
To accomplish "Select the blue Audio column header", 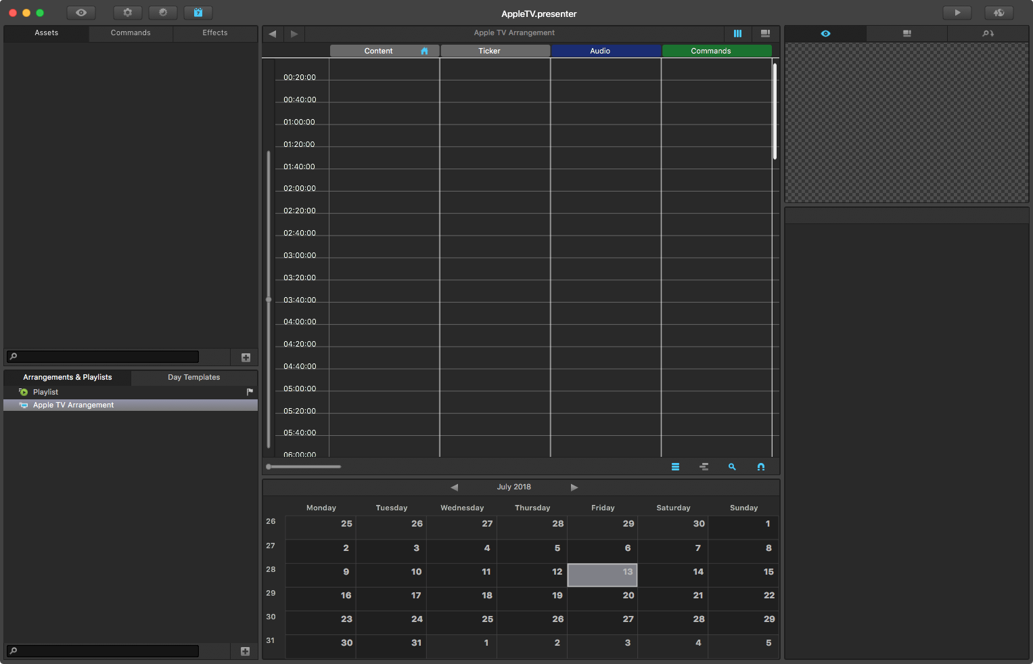I will tap(606, 51).
